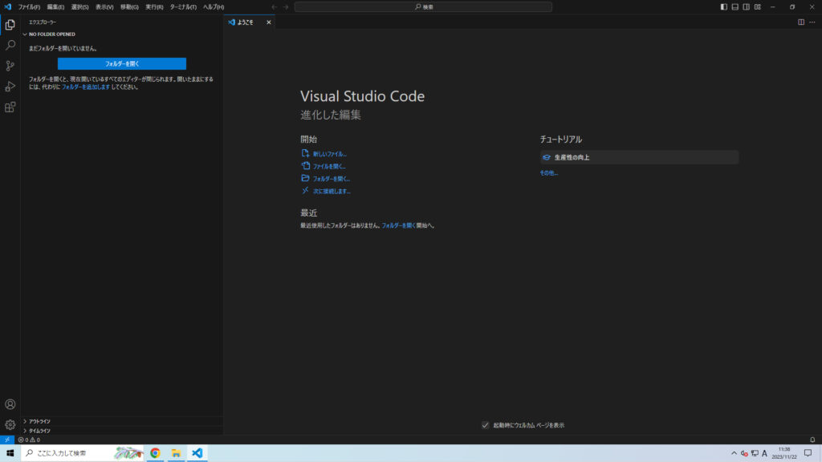The height and width of the screenshot is (462, 822).
Task: Go back with the navigation arrow
Action: [275, 6]
